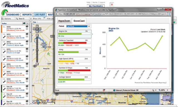Click the Google logo on the map
The image size is (178, 107).
coord(36,103)
